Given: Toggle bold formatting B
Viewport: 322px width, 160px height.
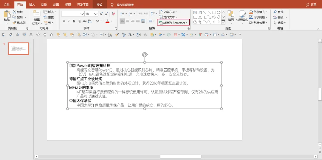Looking at the screenshot, I should 64,21.
